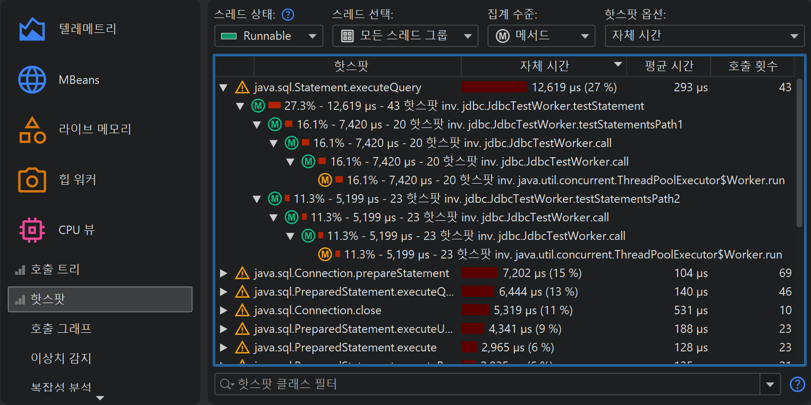Expand java.sql.Connection.prepareStatement row
811x405 pixels.
click(x=224, y=273)
